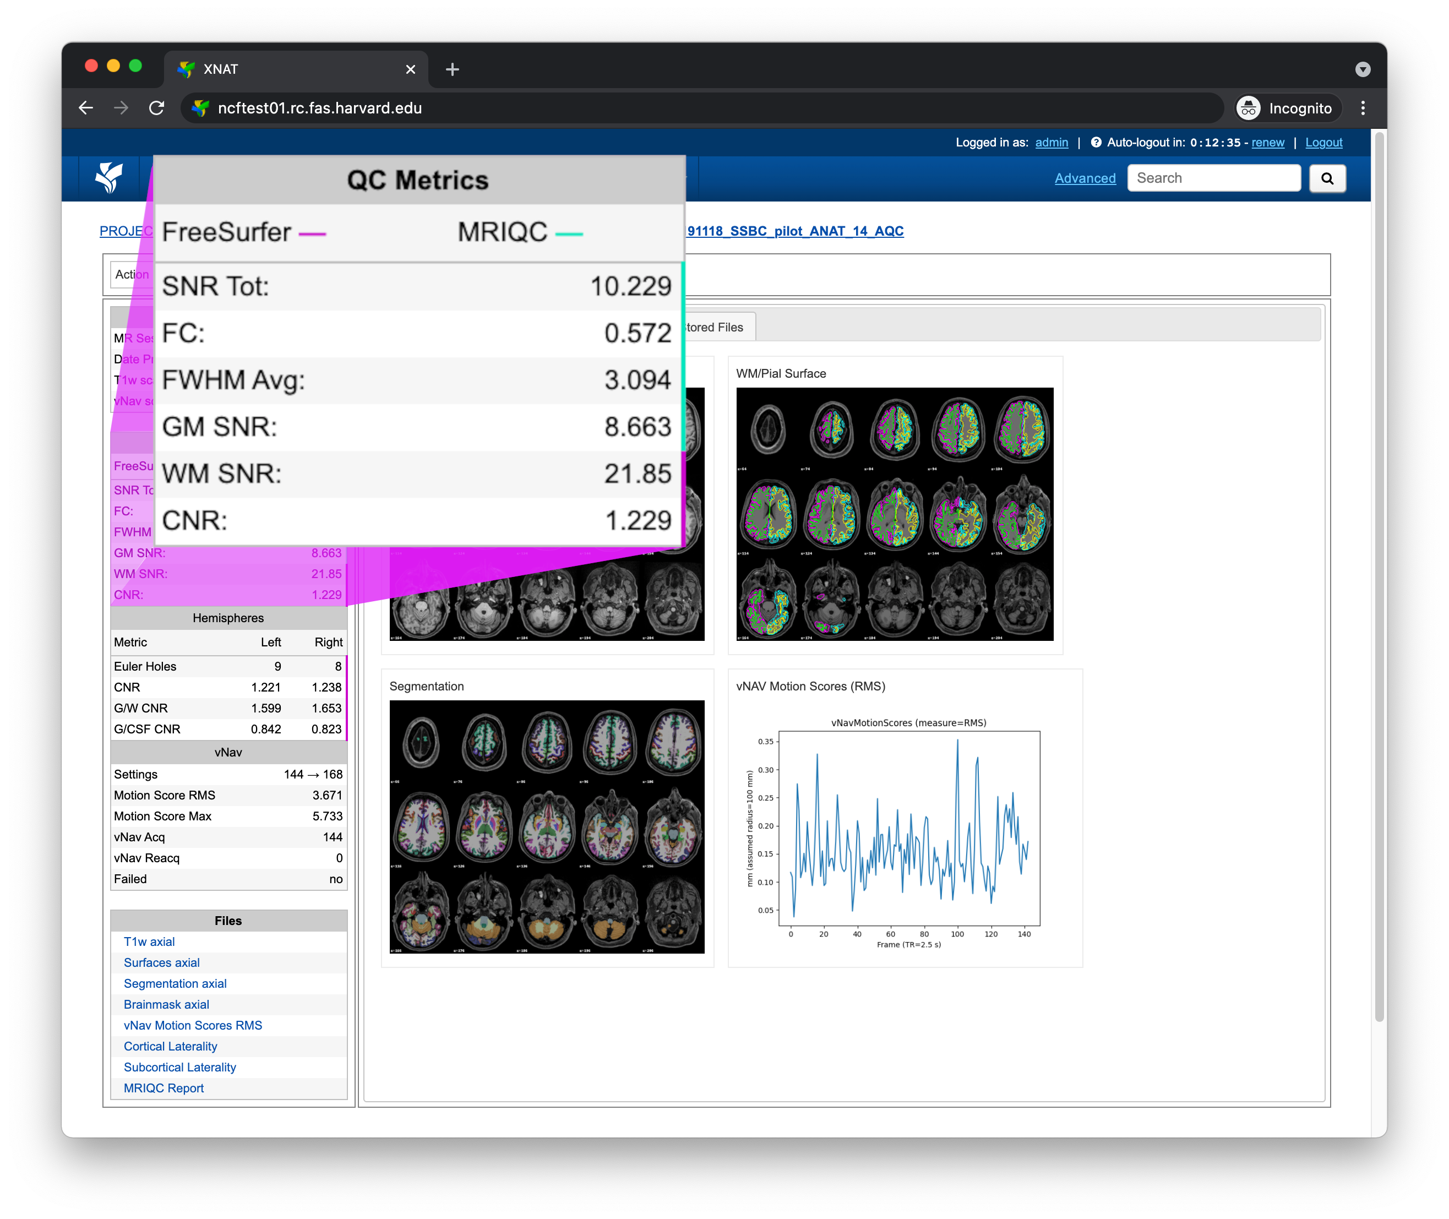Image resolution: width=1449 pixels, height=1219 pixels.
Task: Click the address bar URL
Action: click(319, 108)
